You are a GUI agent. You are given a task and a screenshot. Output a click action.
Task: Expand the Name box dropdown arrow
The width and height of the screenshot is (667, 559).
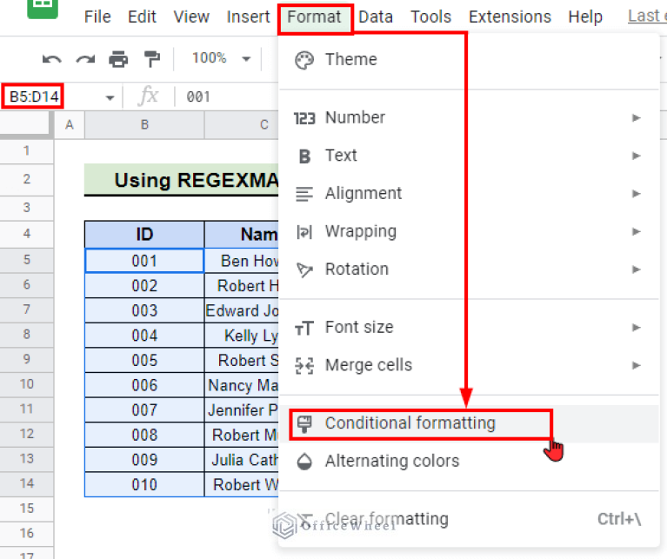pos(110,97)
